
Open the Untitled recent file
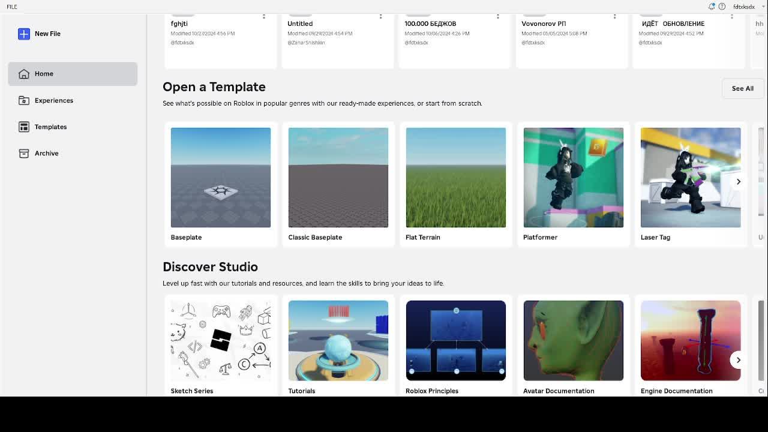click(x=338, y=41)
